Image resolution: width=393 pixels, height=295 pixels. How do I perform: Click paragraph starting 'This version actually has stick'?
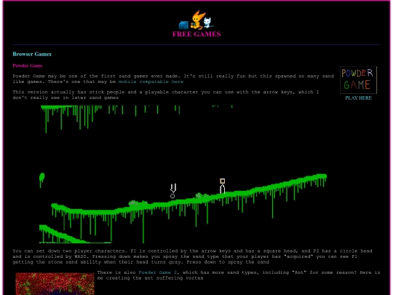tap(166, 95)
